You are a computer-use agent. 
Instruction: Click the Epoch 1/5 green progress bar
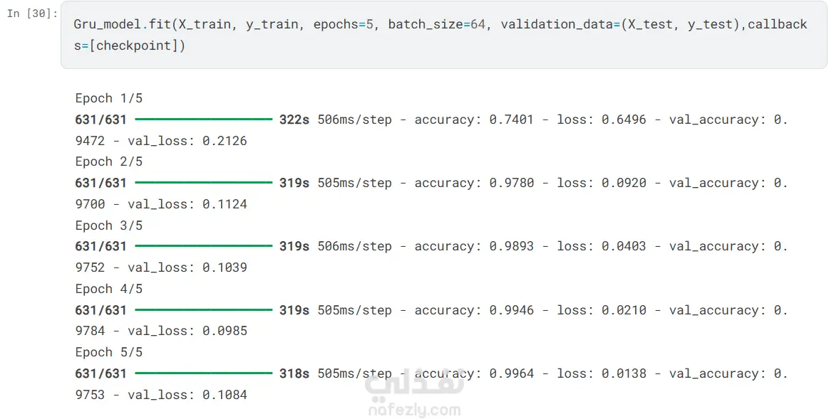203,120
